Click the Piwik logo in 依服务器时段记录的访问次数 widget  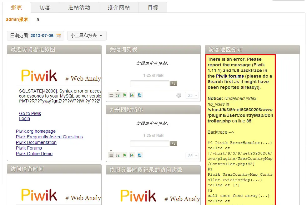(x=138, y=196)
